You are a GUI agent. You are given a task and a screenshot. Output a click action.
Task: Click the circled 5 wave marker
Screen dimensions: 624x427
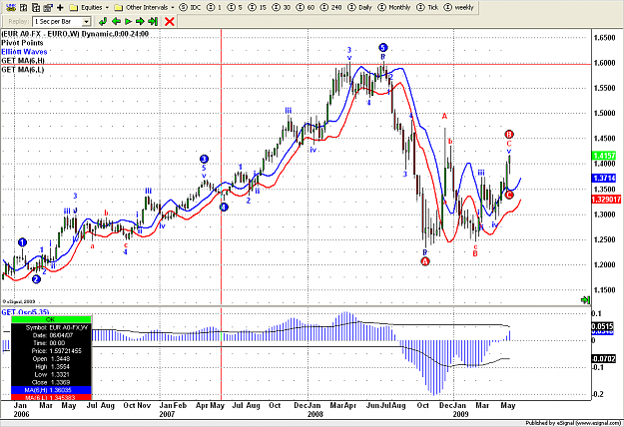pos(382,48)
